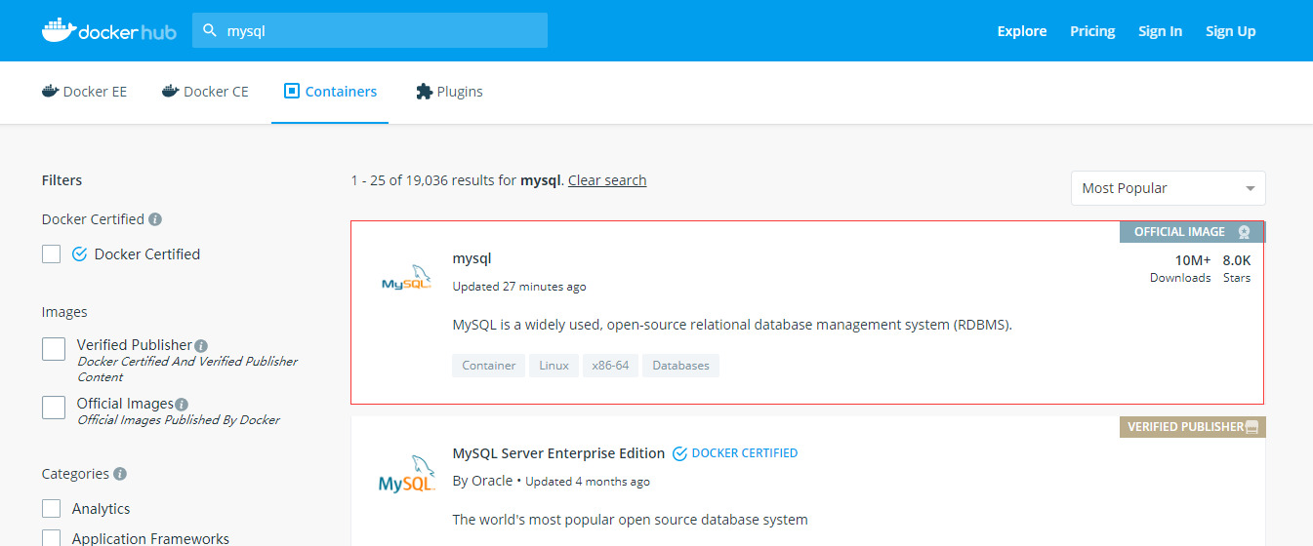Click the info icon next to Official Images
1313x546 pixels.
(182, 404)
